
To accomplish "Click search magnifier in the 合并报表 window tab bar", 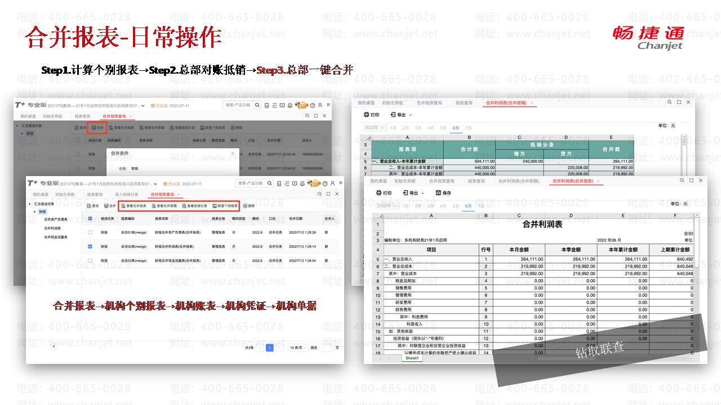I will point(683,181).
